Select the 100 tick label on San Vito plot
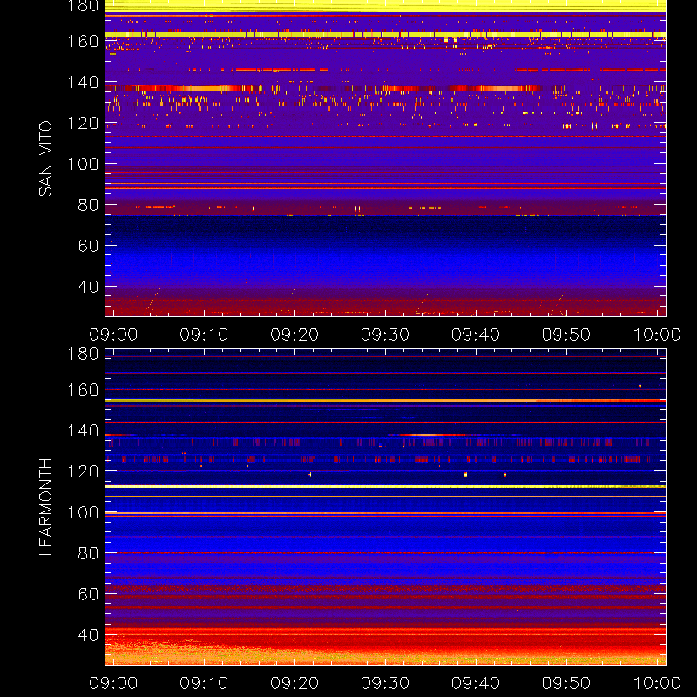Screen dimensions: 697x697 (x=83, y=164)
